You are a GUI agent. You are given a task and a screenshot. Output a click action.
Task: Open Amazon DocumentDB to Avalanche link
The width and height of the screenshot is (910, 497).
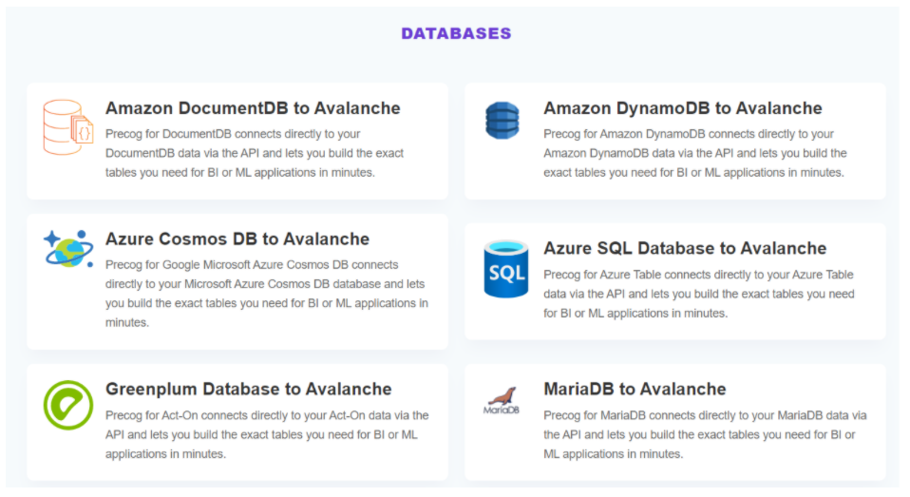[253, 108]
